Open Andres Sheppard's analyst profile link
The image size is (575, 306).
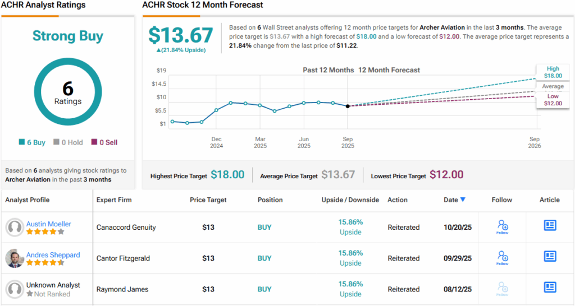pos(53,254)
